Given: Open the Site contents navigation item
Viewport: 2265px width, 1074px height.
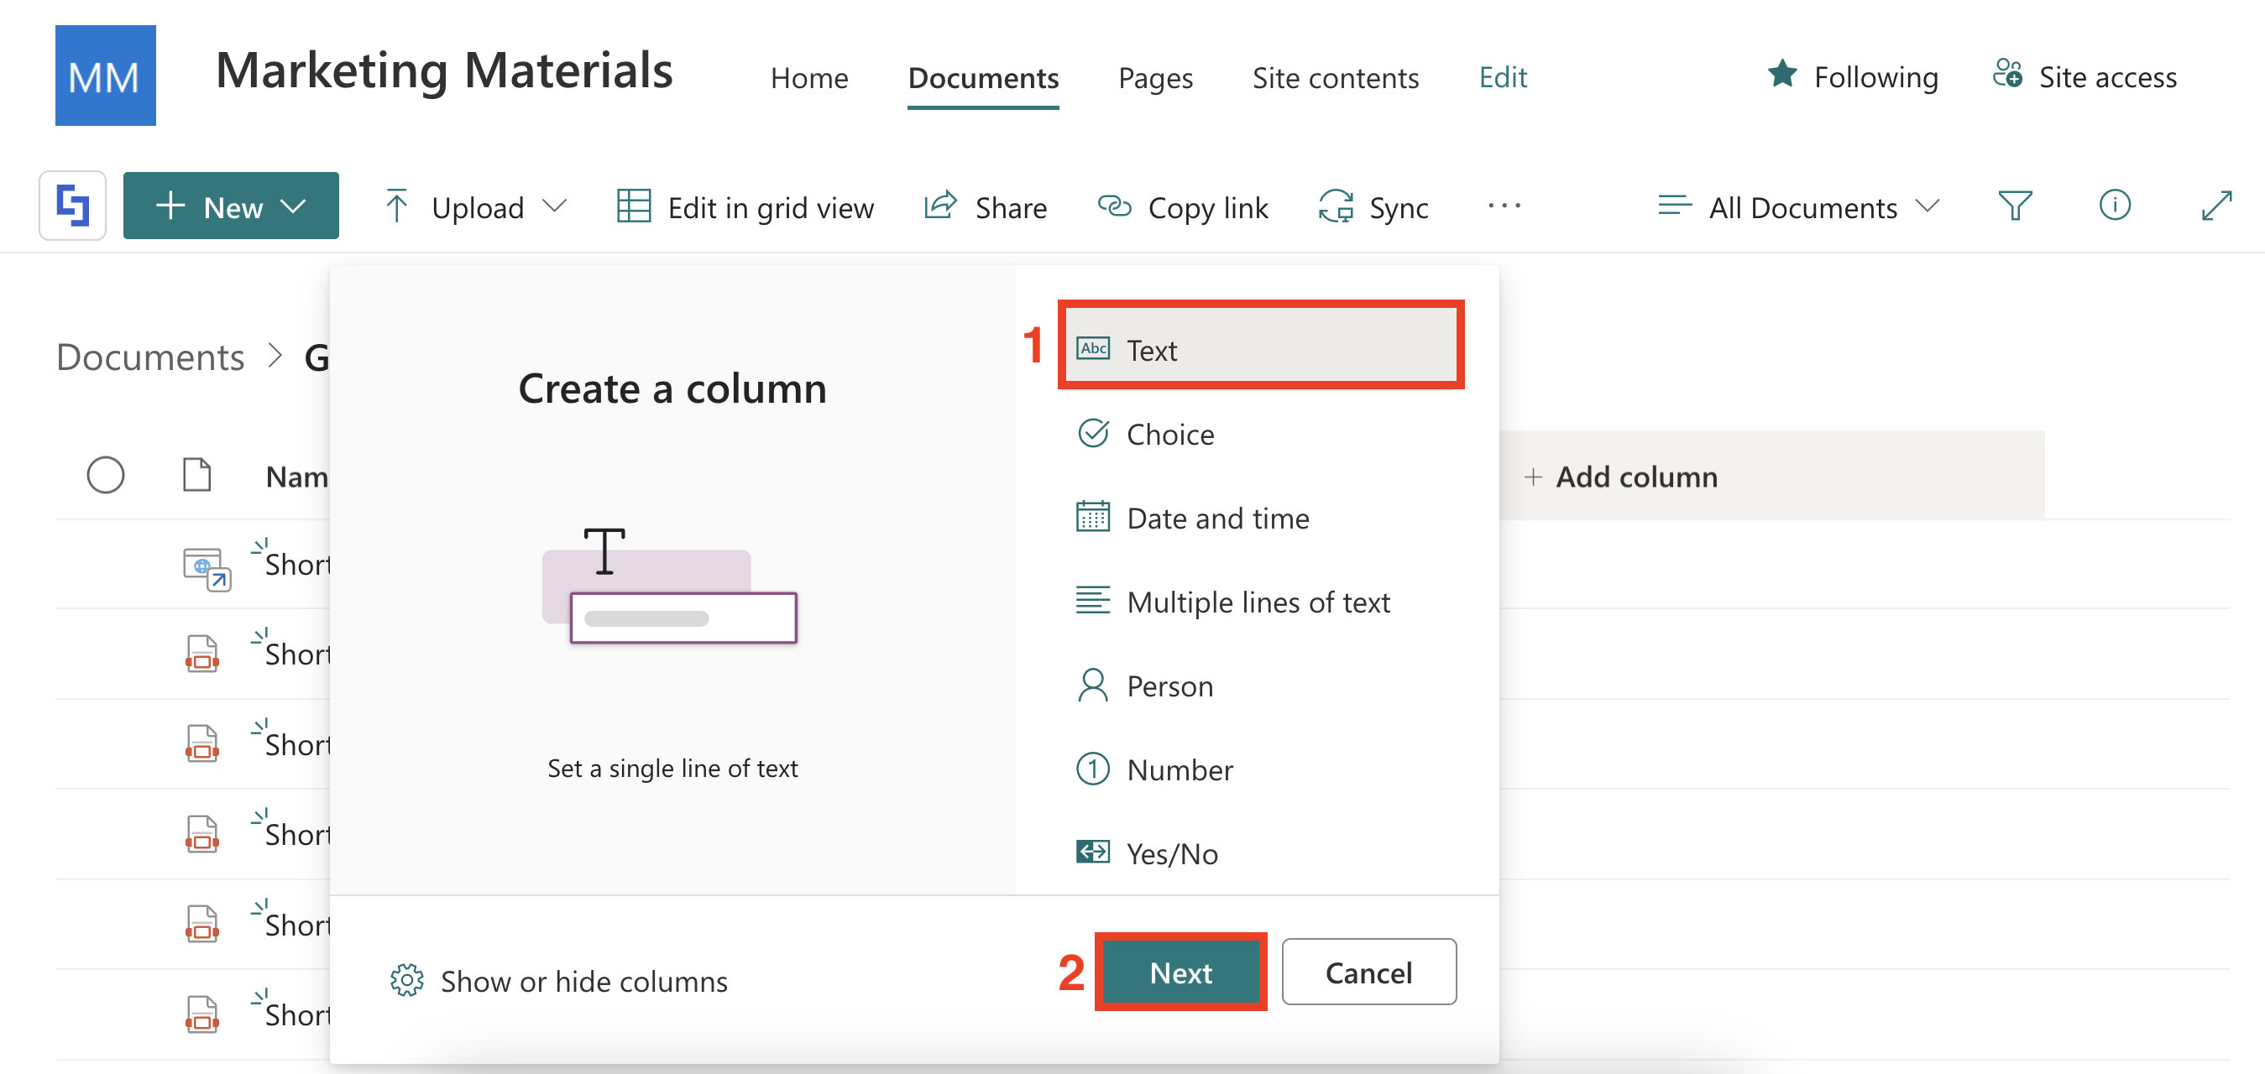Looking at the screenshot, I should coord(1335,78).
